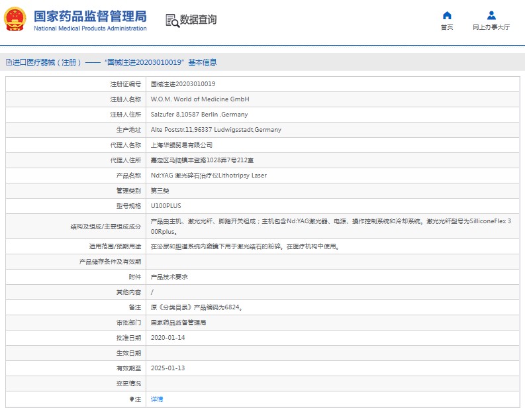The image size is (525, 412).
Task: Click the agent name 上海华鲲贸易有限公司
Action: coord(181,145)
